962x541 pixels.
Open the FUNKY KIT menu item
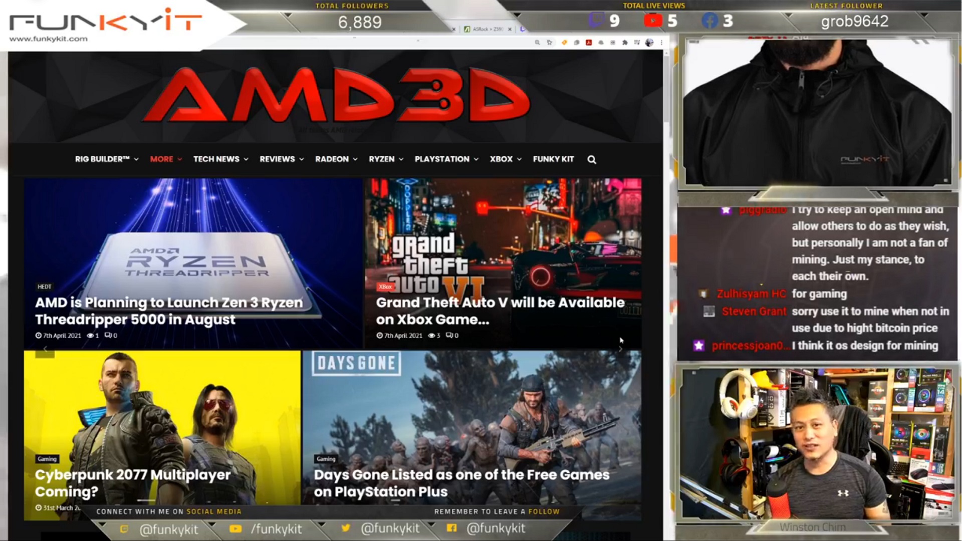553,159
